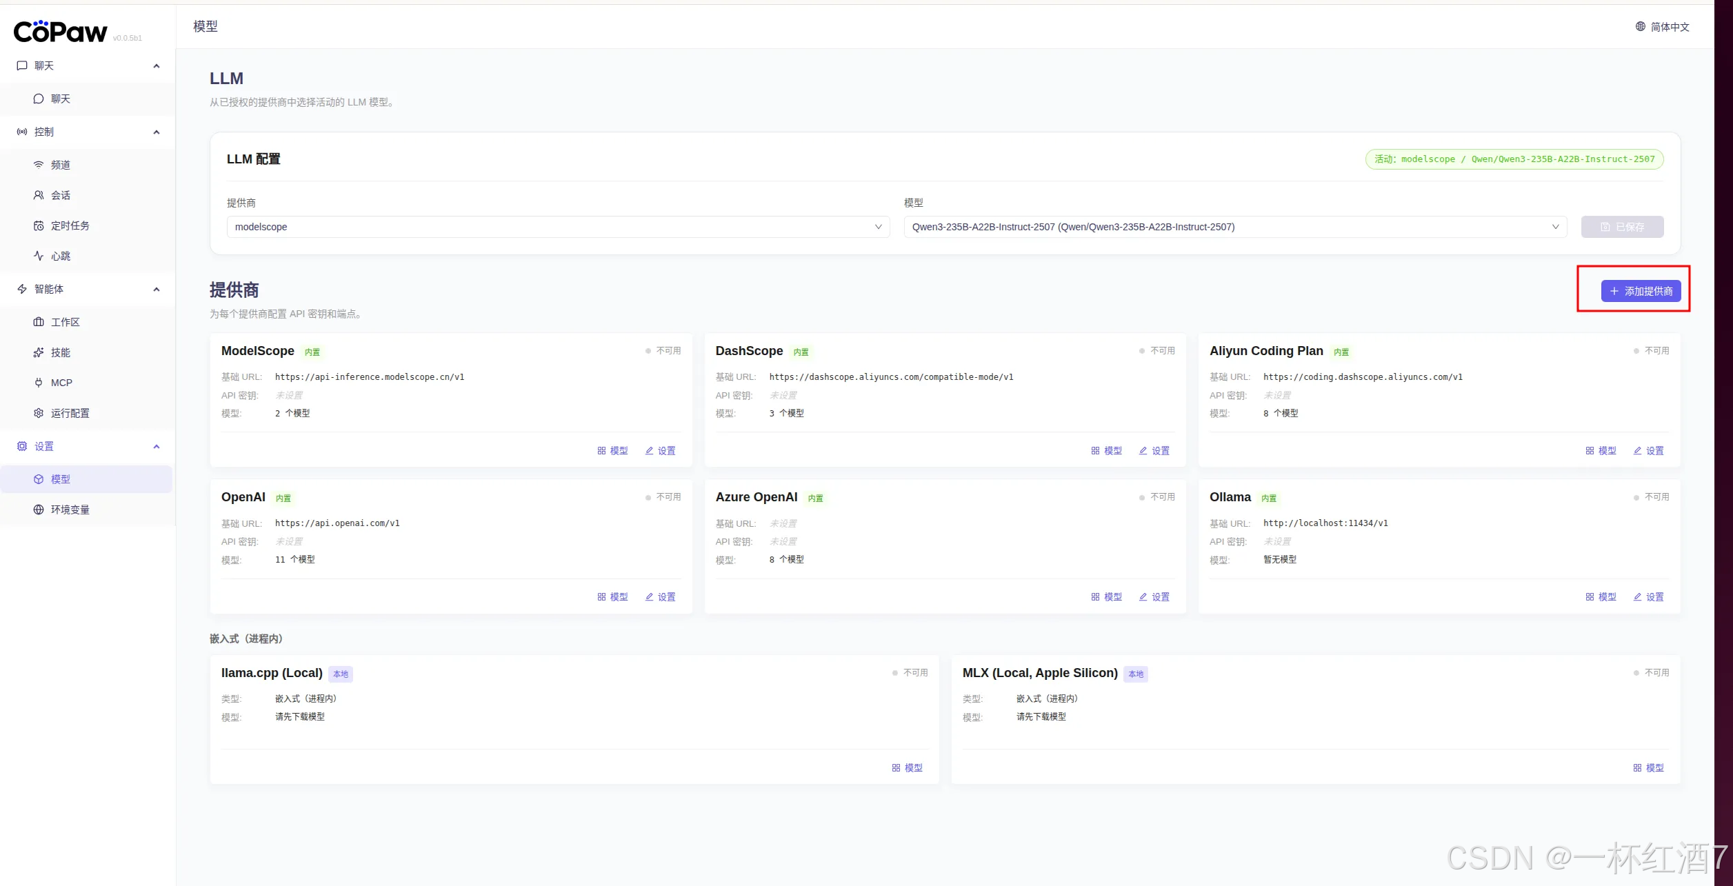Click the CoPaw logo
Viewport: 1733px width, 886px height.
(61, 32)
